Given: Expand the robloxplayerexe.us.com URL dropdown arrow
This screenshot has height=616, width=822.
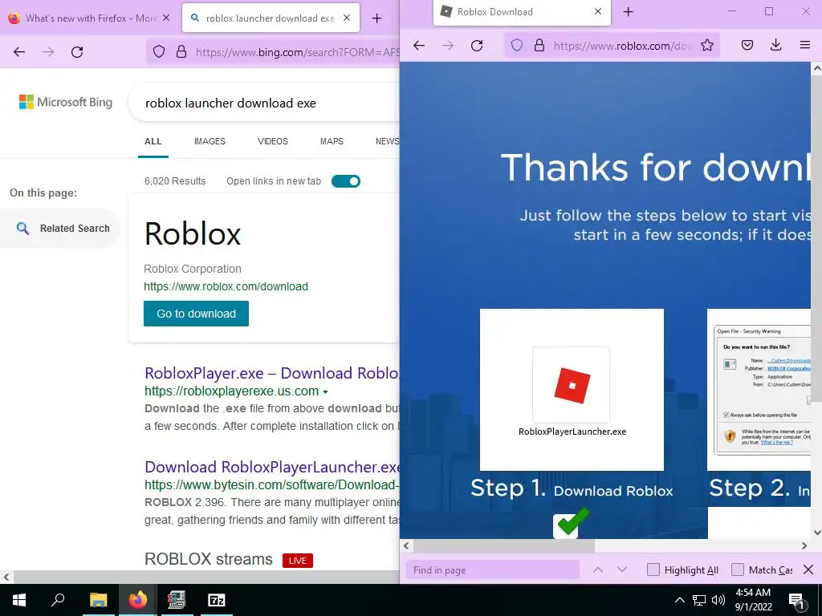Looking at the screenshot, I should click(326, 391).
